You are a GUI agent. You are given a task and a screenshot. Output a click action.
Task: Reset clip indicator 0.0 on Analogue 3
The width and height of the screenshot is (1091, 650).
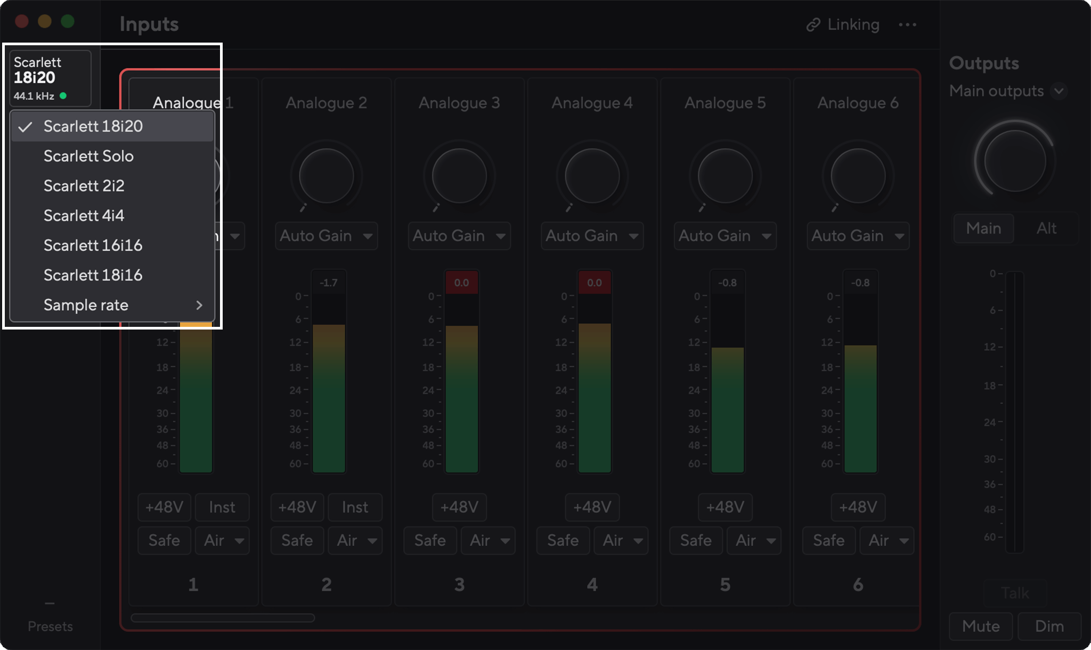pyautogui.click(x=461, y=283)
